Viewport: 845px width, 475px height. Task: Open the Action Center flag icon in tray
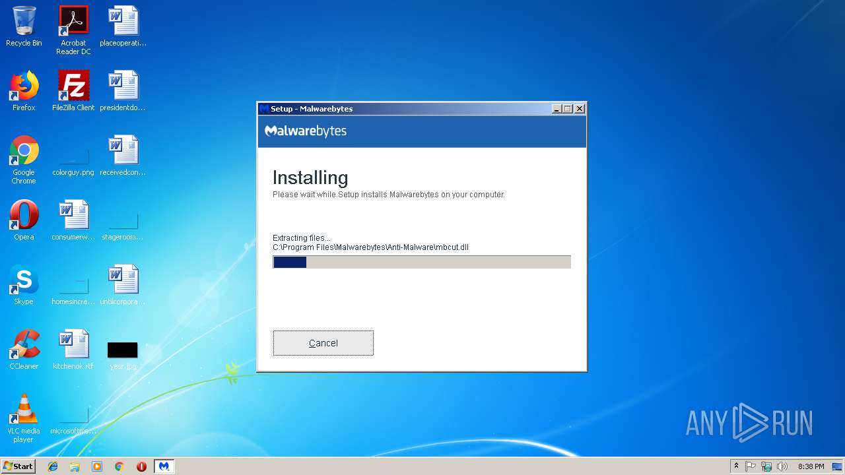click(x=751, y=466)
